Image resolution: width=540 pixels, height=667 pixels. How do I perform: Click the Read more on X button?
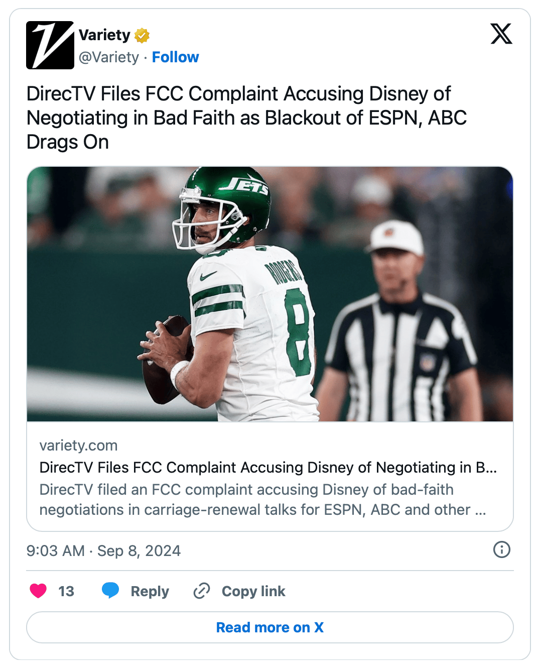[270, 627]
